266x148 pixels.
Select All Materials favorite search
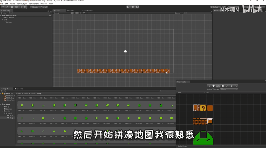coord(9,96)
